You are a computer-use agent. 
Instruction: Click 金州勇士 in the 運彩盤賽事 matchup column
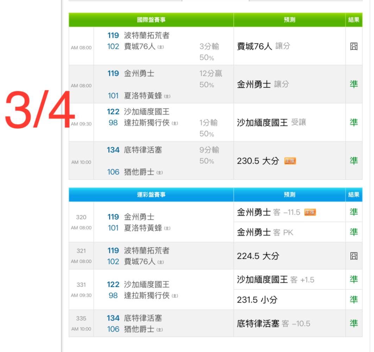pyautogui.click(x=139, y=217)
